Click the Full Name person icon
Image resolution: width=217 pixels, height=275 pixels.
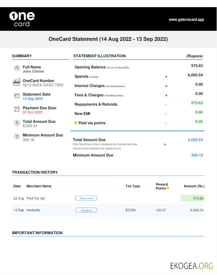click(16, 68)
